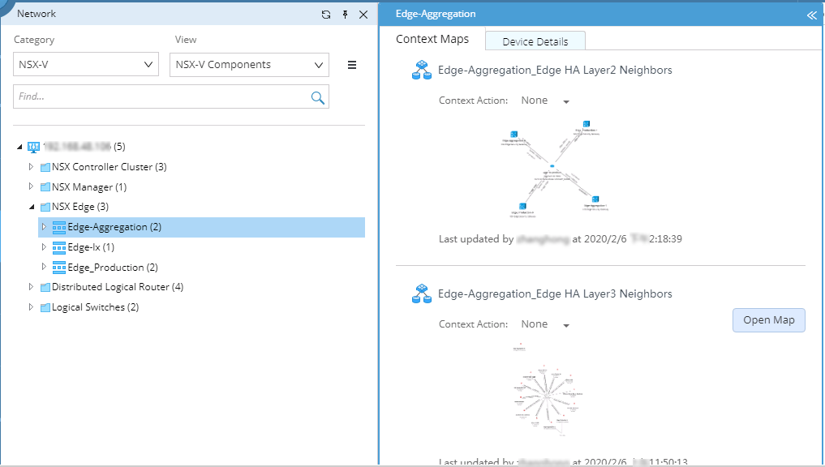Click the Edge-Aggregation device icon
The image size is (825, 467).
pyautogui.click(x=59, y=227)
